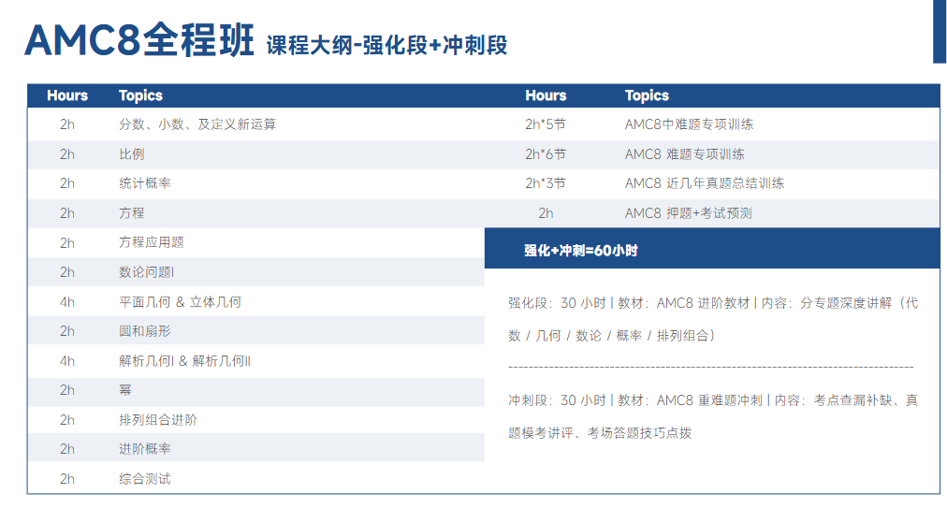Image resolution: width=947 pixels, height=508 pixels.
Task: Click the 4h cell beside 解析几何I & 解析几何II
Action: coord(67,361)
